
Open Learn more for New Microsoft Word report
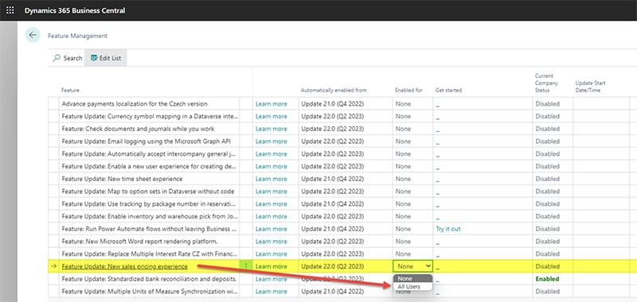click(x=272, y=241)
